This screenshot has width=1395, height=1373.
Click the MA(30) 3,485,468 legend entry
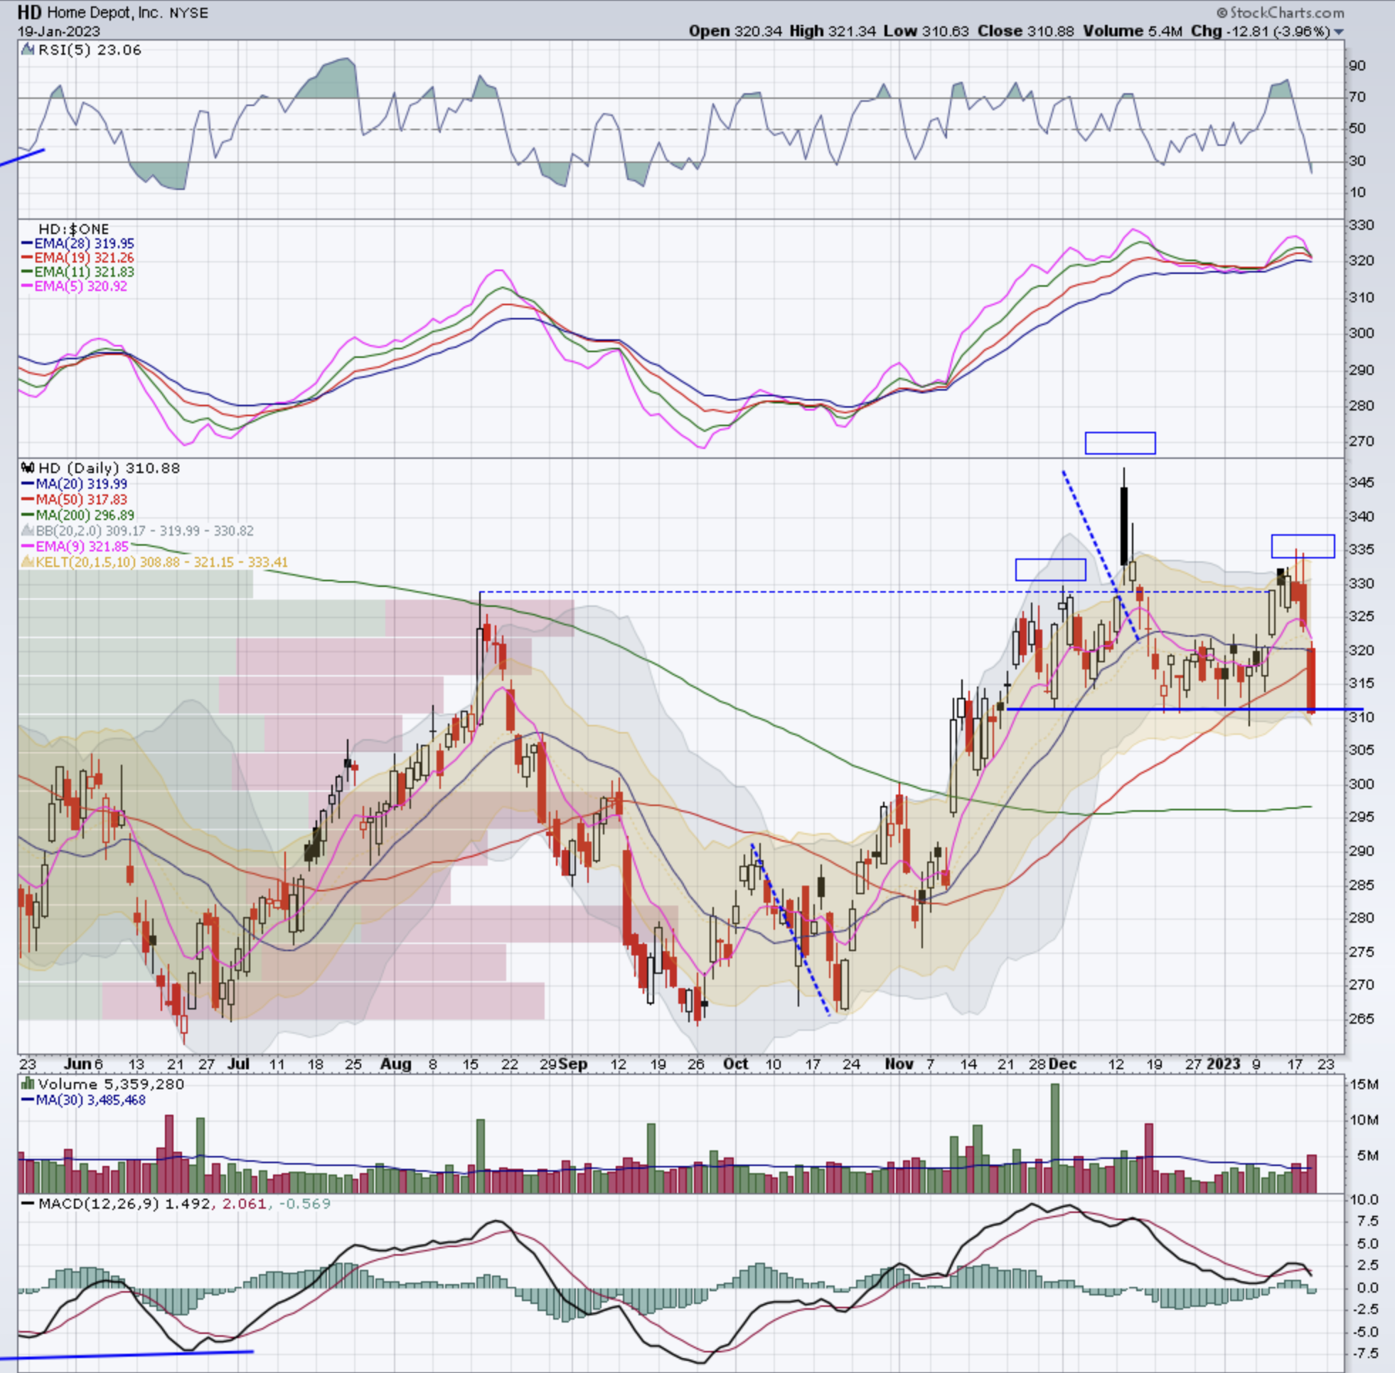tap(91, 1100)
